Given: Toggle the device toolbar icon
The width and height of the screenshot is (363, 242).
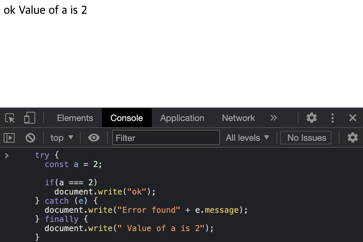Looking at the screenshot, I should 30,118.
